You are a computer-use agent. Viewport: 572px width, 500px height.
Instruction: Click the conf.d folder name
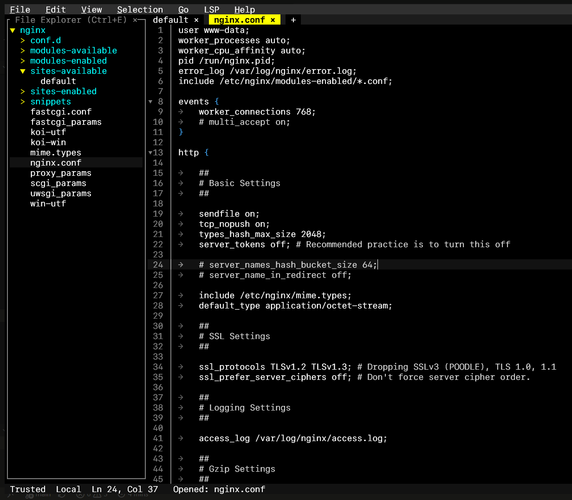(45, 40)
